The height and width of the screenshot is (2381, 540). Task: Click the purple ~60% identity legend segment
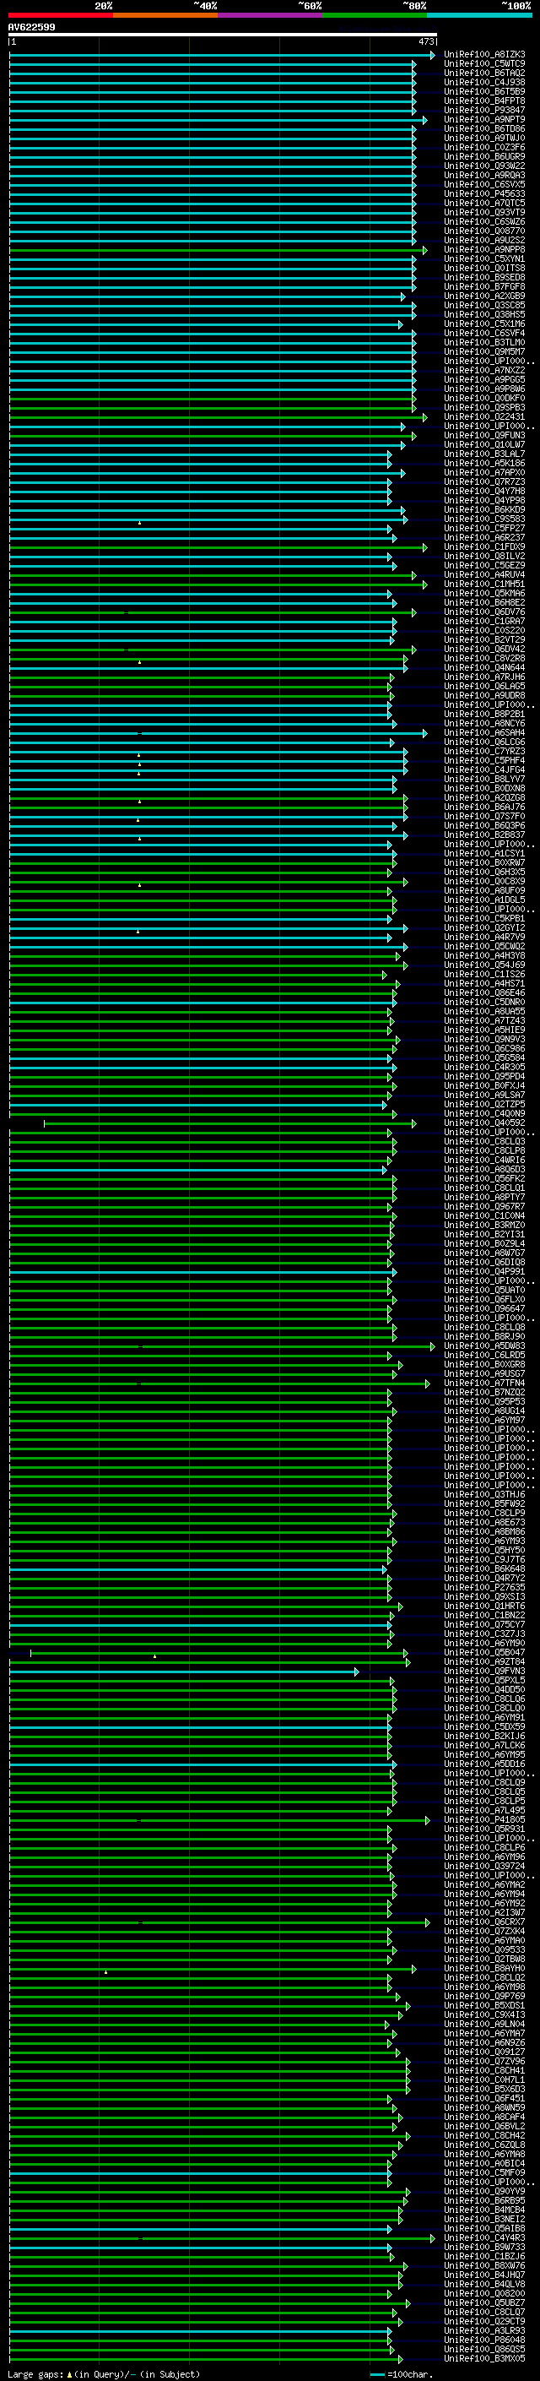click(x=271, y=15)
